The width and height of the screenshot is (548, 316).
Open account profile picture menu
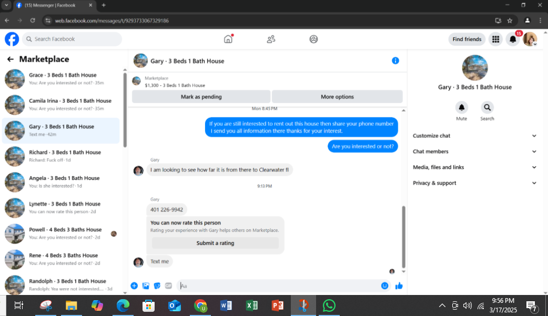tap(530, 39)
